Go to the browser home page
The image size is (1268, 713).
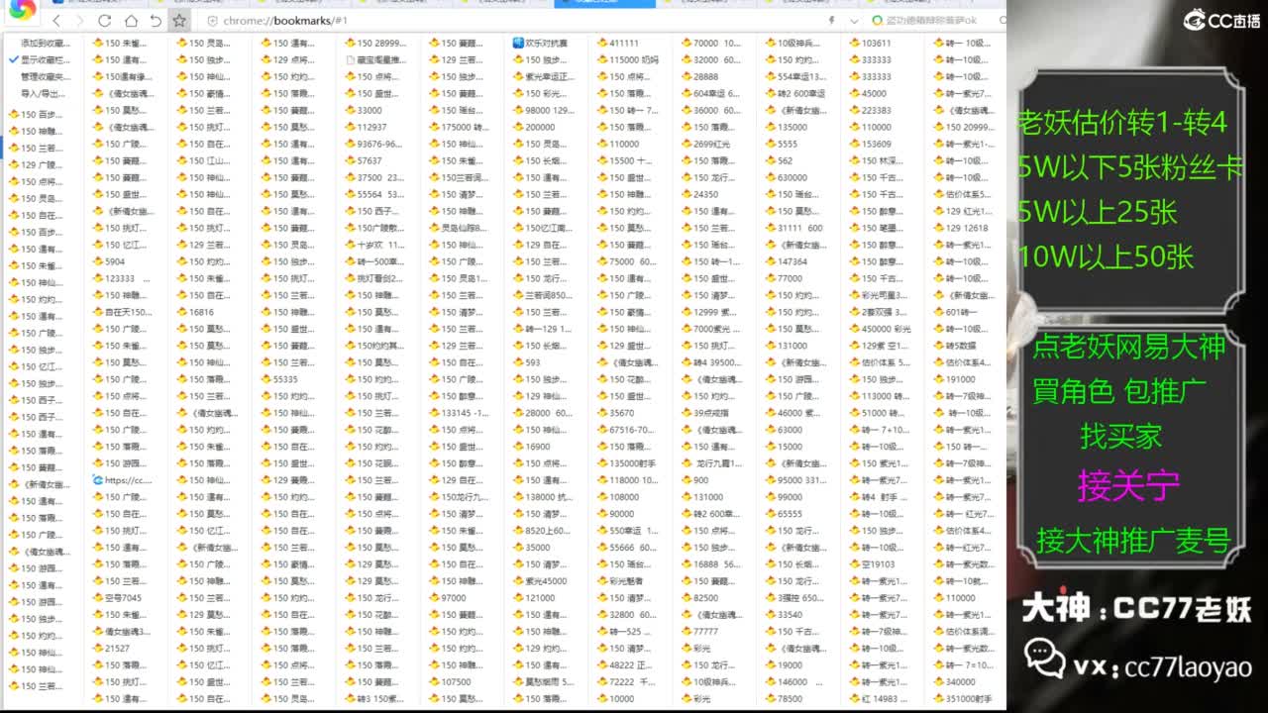tap(131, 21)
